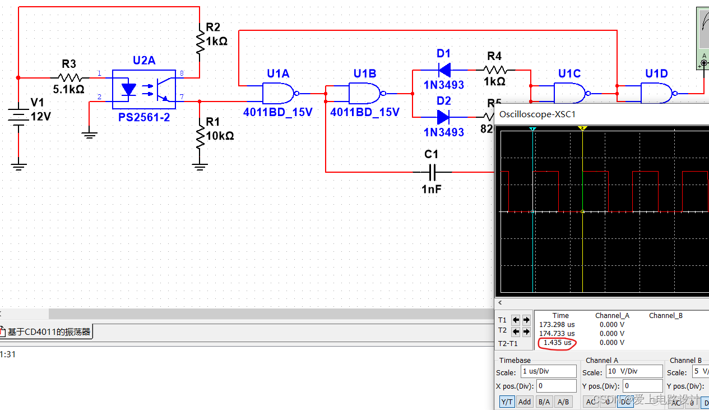This screenshot has width=709, height=410.
Task: Select resistor R4 1kΩ symbol
Action: [495, 70]
